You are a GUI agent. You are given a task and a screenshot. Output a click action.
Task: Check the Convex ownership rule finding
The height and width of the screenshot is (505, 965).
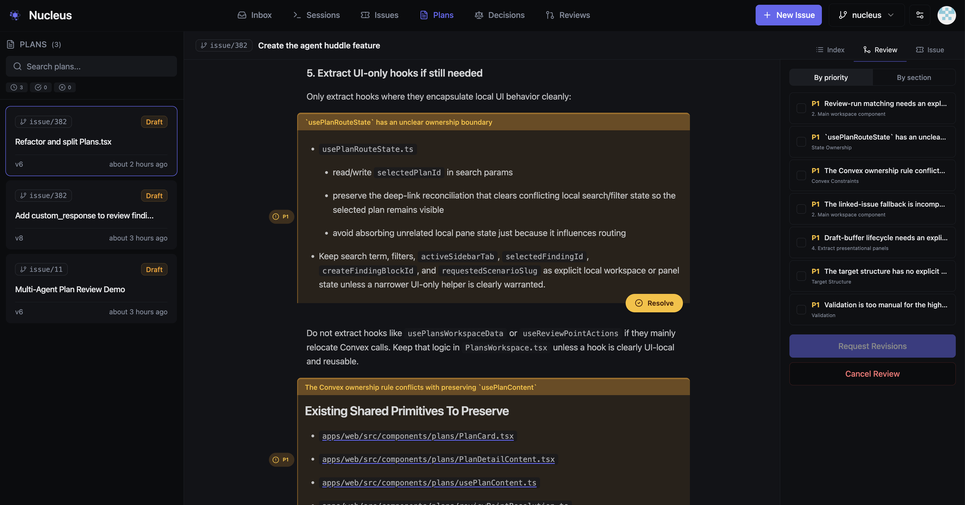click(802, 175)
